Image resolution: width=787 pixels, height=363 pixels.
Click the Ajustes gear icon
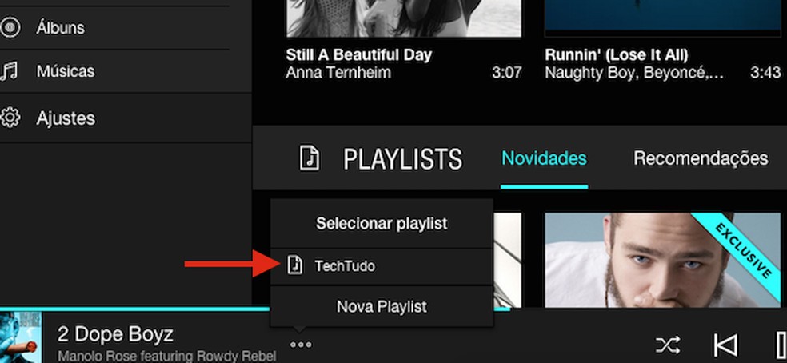click(10, 118)
